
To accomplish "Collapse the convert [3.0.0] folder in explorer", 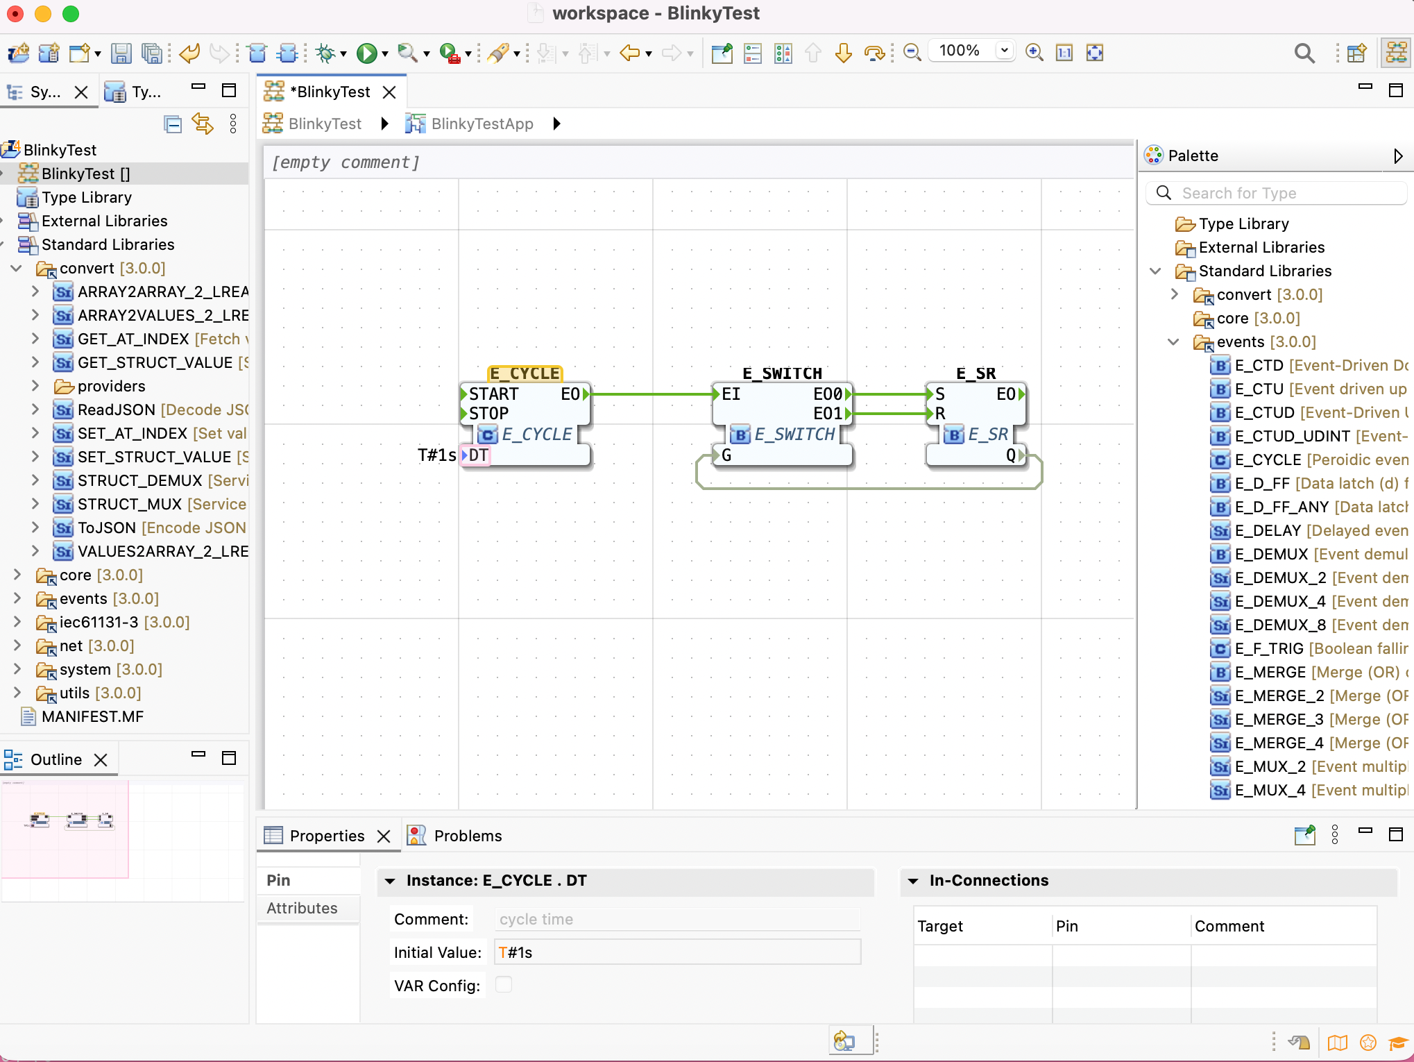I will point(17,268).
